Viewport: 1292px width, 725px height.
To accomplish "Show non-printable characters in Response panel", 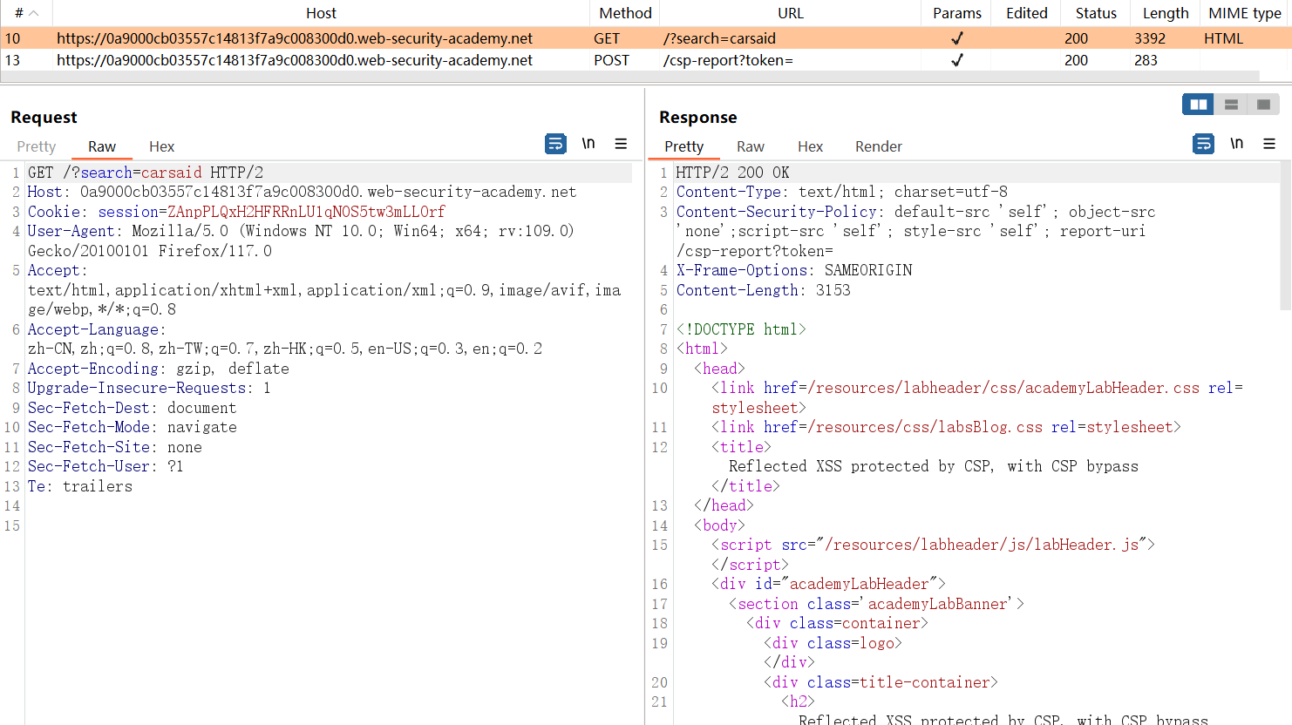I will [x=1236, y=144].
